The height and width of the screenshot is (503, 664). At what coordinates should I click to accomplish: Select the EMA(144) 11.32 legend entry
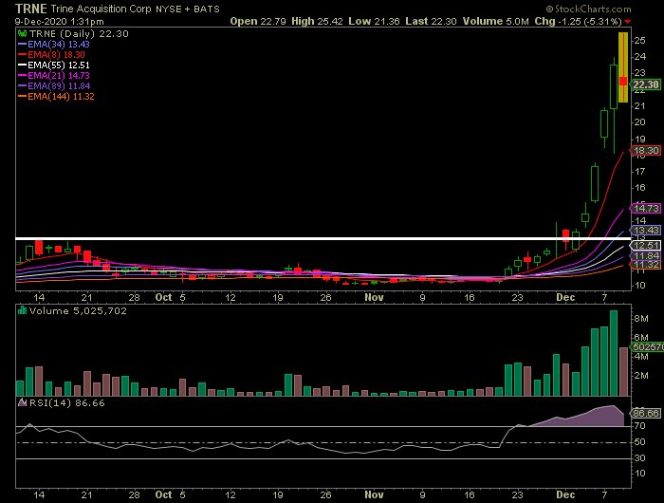click(x=56, y=97)
